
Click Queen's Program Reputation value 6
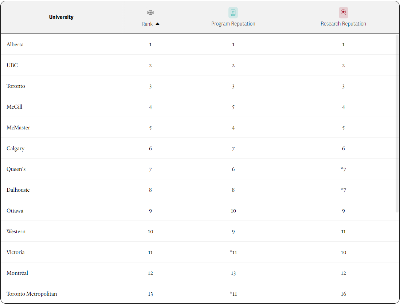233,169
